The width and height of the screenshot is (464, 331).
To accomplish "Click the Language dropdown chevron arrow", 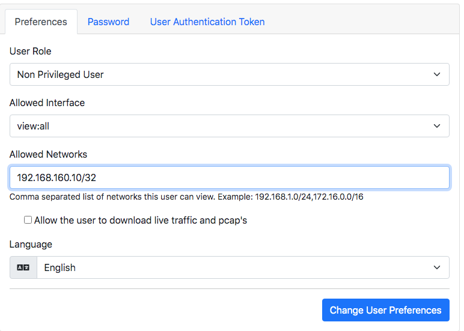I will tap(437, 267).
